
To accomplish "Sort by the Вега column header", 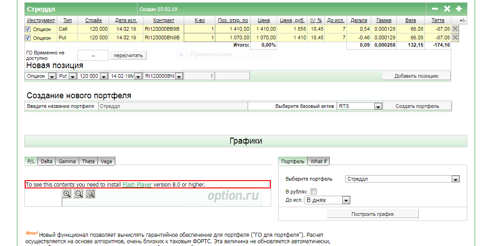I will (410, 20).
